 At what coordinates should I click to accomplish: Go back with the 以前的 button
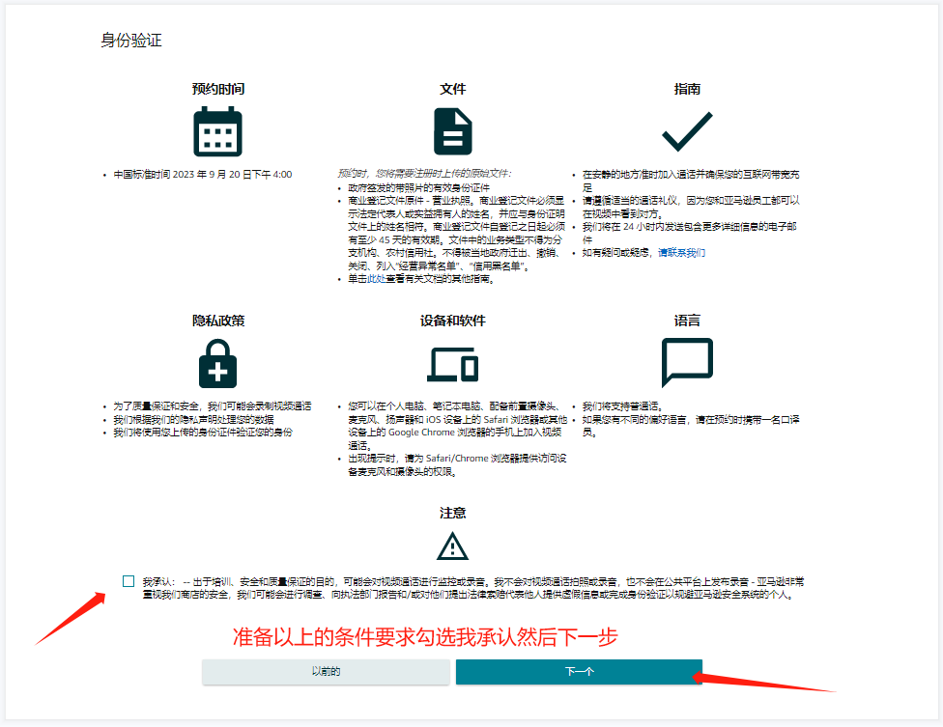pyautogui.click(x=326, y=672)
